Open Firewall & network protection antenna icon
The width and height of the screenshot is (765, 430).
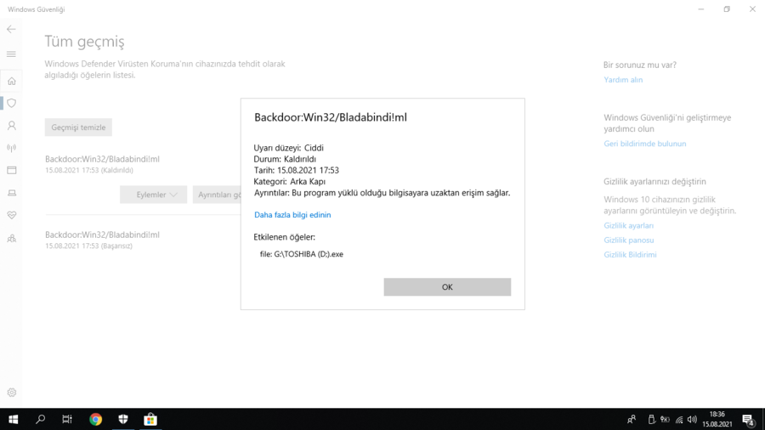coord(12,148)
